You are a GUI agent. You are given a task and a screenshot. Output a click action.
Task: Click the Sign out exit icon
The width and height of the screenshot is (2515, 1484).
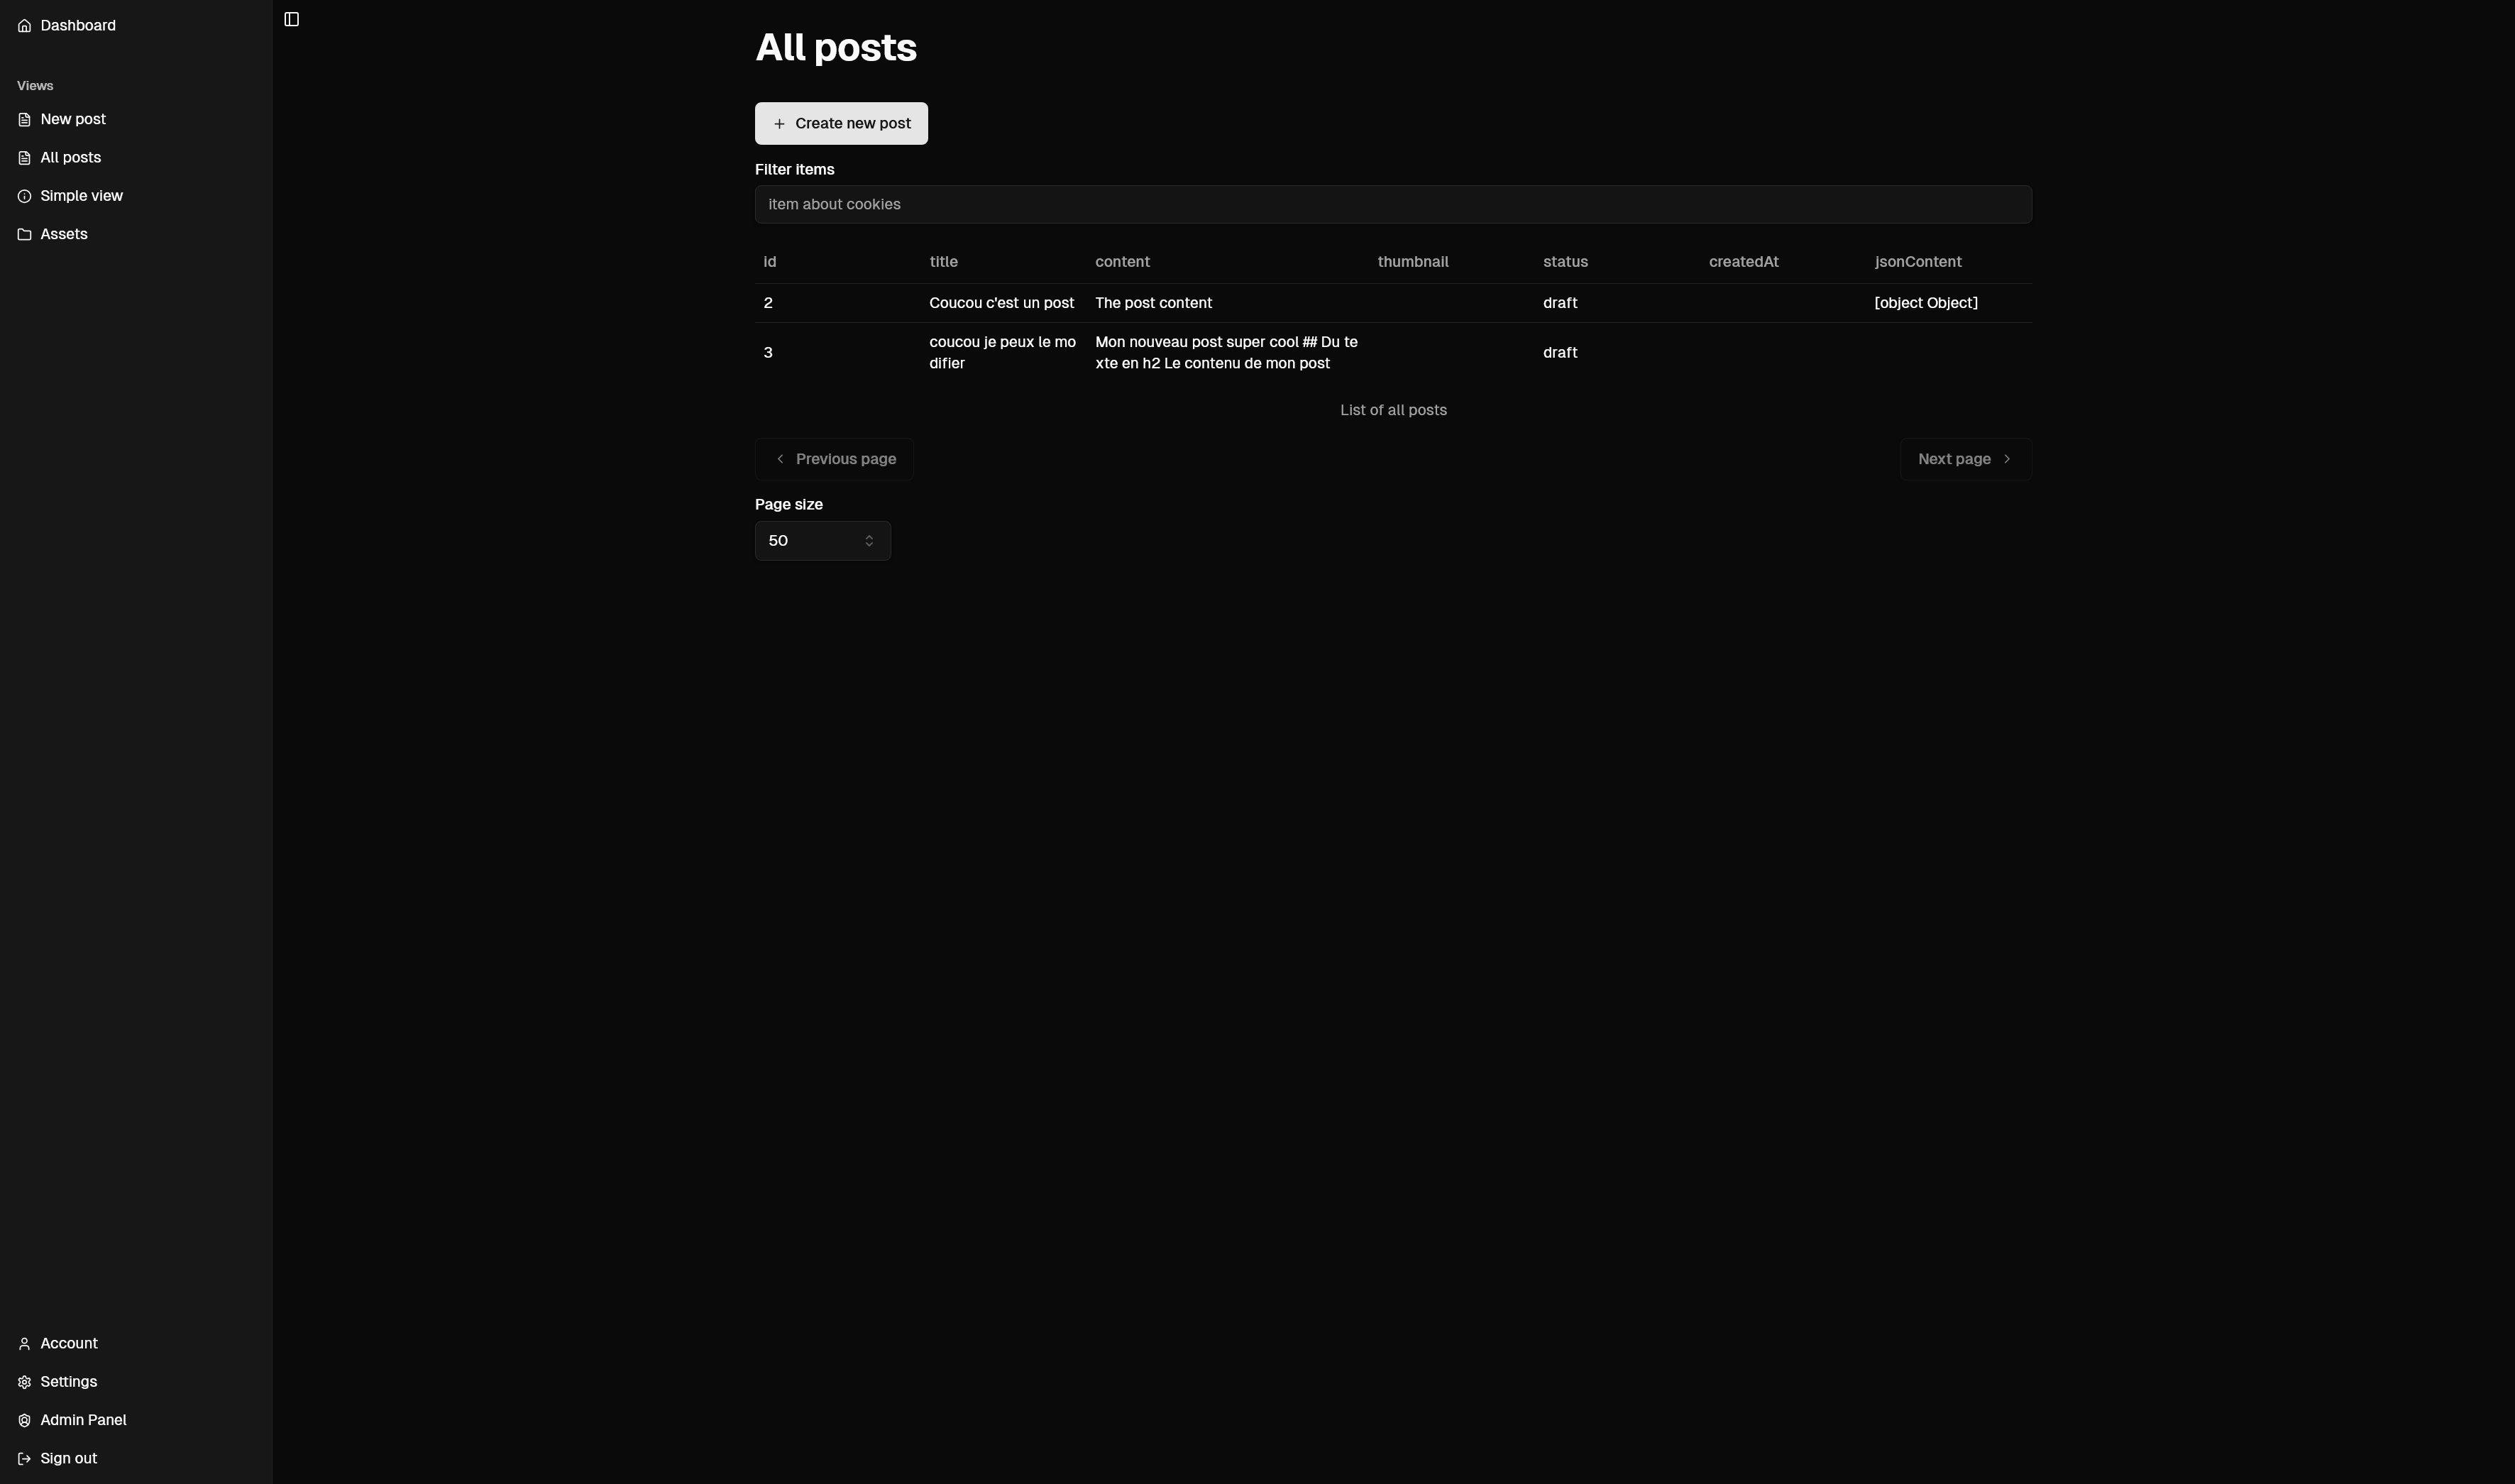[x=24, y=1457]
